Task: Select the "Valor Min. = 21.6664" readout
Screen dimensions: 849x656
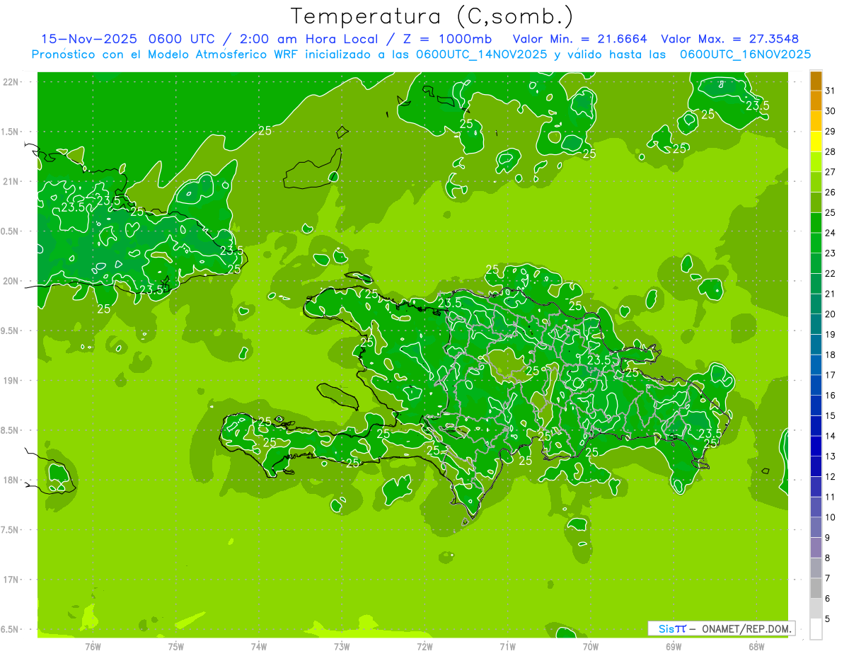Action: (x=580, y=39)
